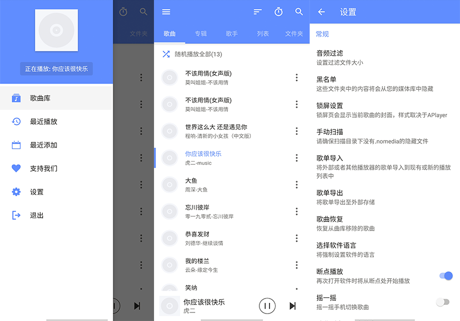Open 最近添加 in the drawer
This screenshot has width=460, height=321.
pos(56,145)
